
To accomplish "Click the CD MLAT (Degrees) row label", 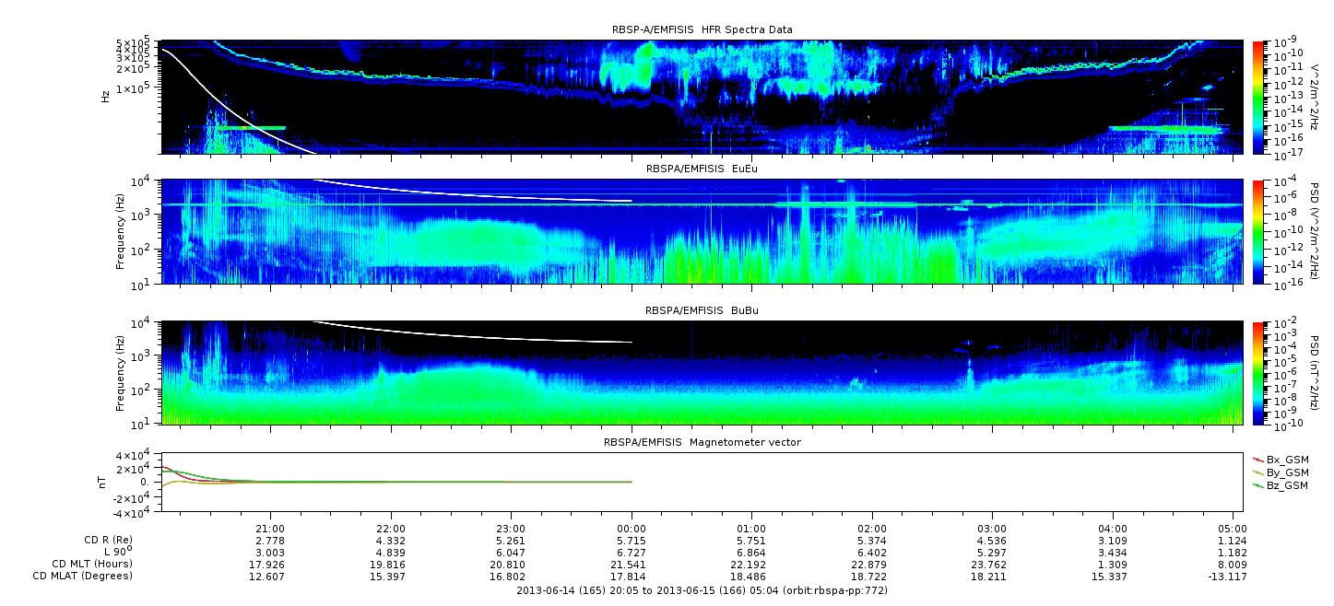I will [x=85, y=577].
